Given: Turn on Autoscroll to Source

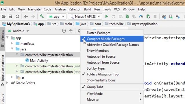Looking at the screenshot, I should click(112, 57).
